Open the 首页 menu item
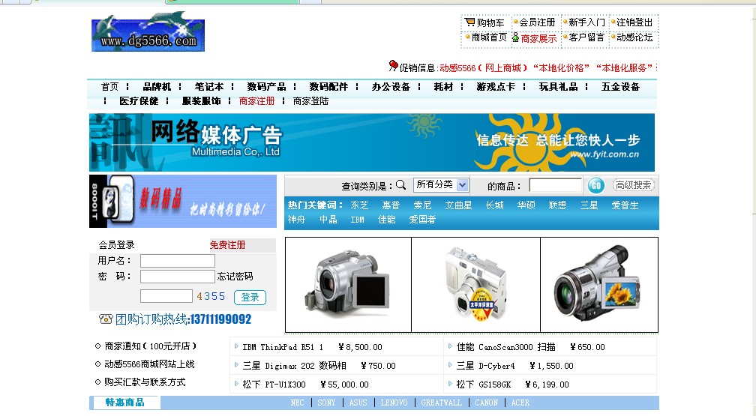Image resolution: width=756 pixels, height=416 pixels. click(109, 87)
